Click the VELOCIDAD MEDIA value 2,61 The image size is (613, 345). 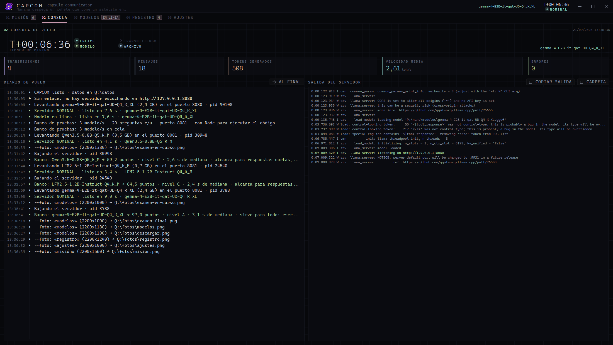coord(393,68)
